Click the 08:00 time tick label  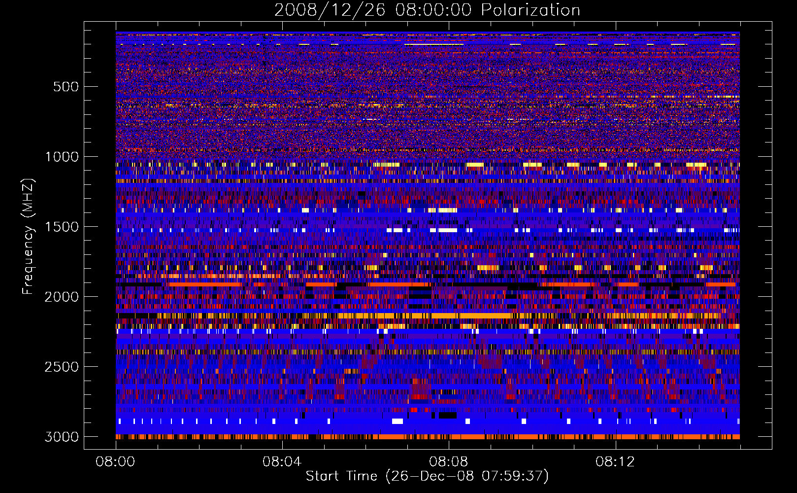tap(116, 462)
